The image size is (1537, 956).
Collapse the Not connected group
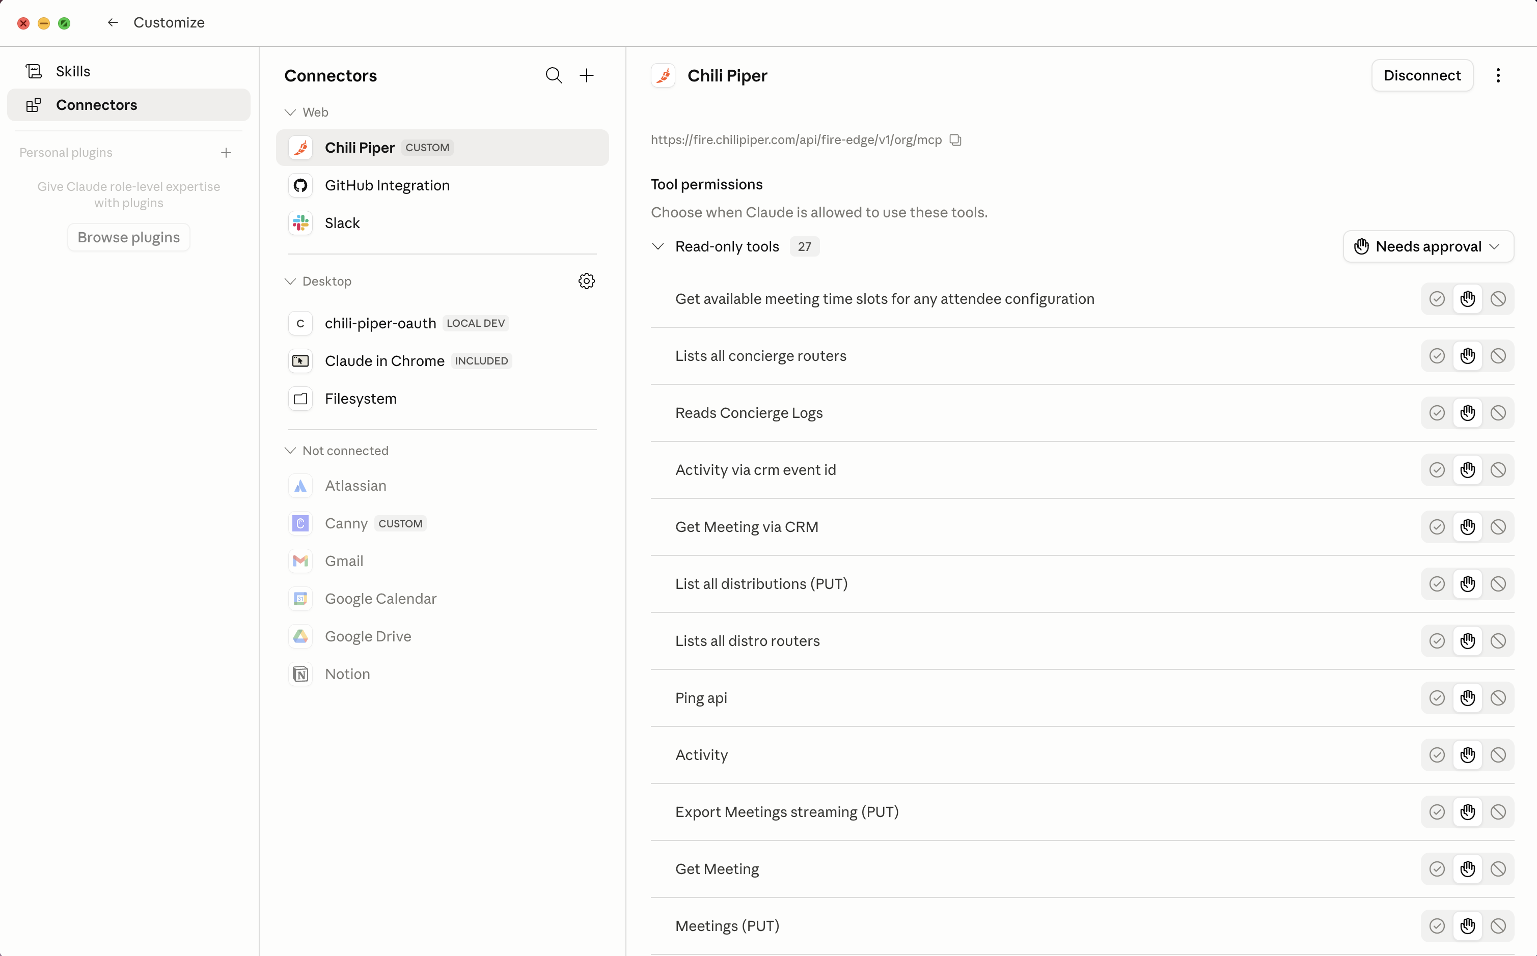tap(290, 451)
